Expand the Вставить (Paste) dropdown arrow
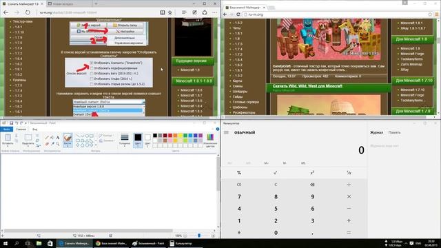 coord(8,147)
